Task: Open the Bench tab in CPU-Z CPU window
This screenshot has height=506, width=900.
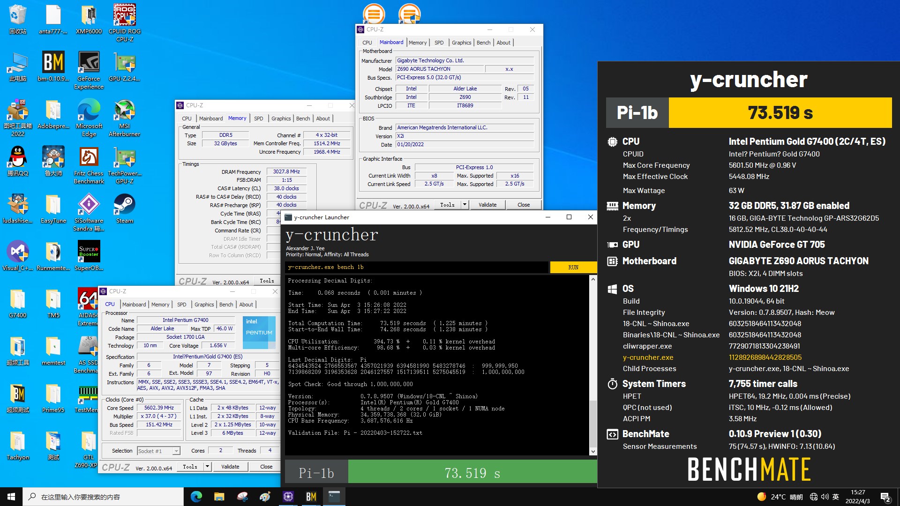Action: 226,305
